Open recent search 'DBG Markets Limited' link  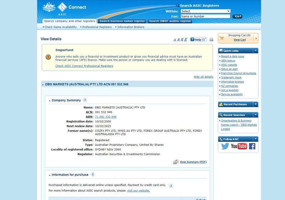coord(239,125)
